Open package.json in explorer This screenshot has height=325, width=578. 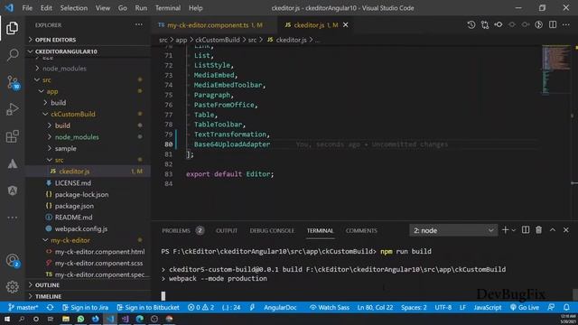pos(74,206)
